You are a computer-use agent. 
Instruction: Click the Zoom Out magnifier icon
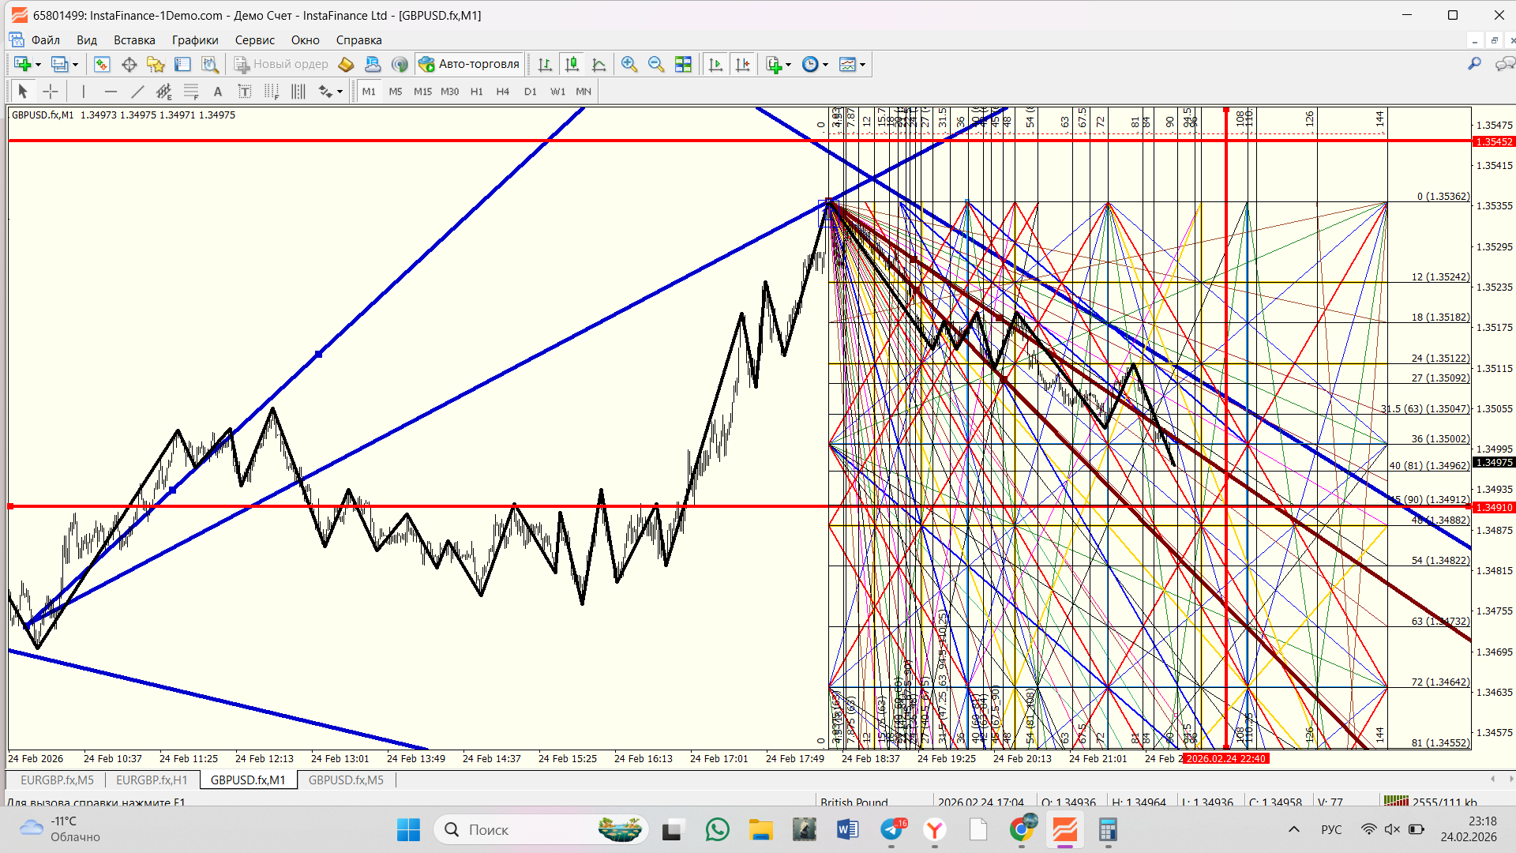tap(655, 65)
